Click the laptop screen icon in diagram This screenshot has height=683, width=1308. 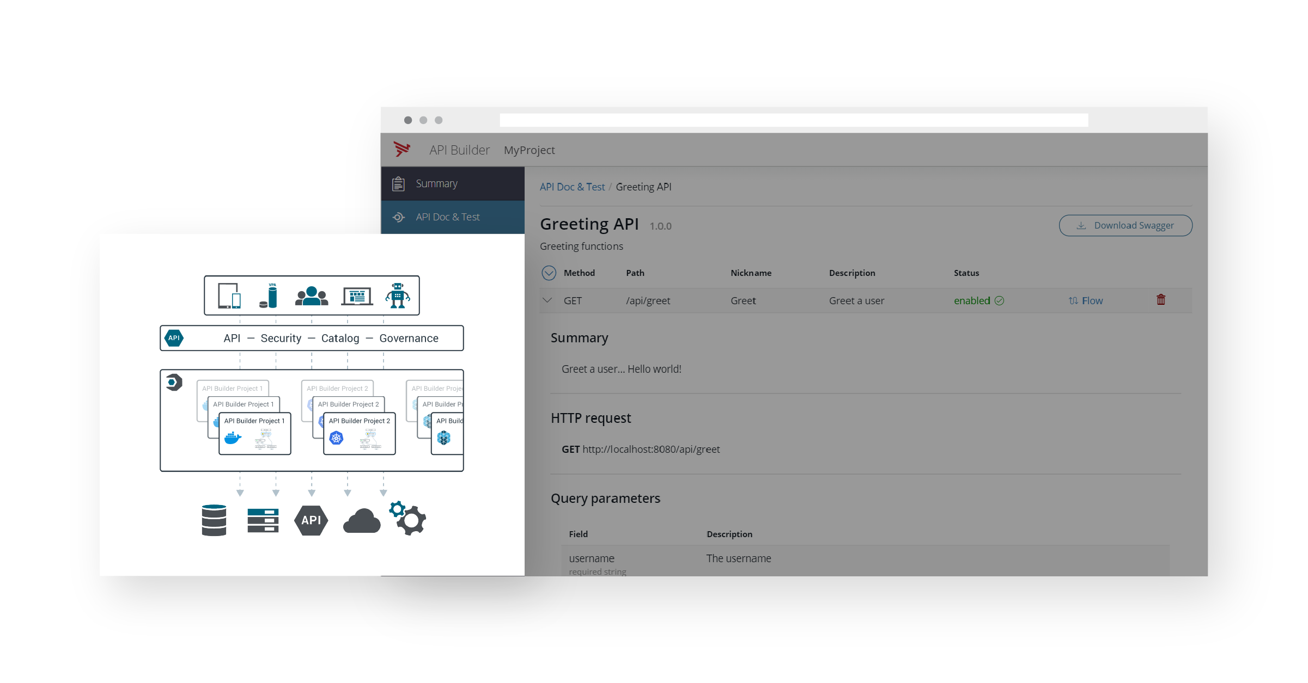(357, 297)
